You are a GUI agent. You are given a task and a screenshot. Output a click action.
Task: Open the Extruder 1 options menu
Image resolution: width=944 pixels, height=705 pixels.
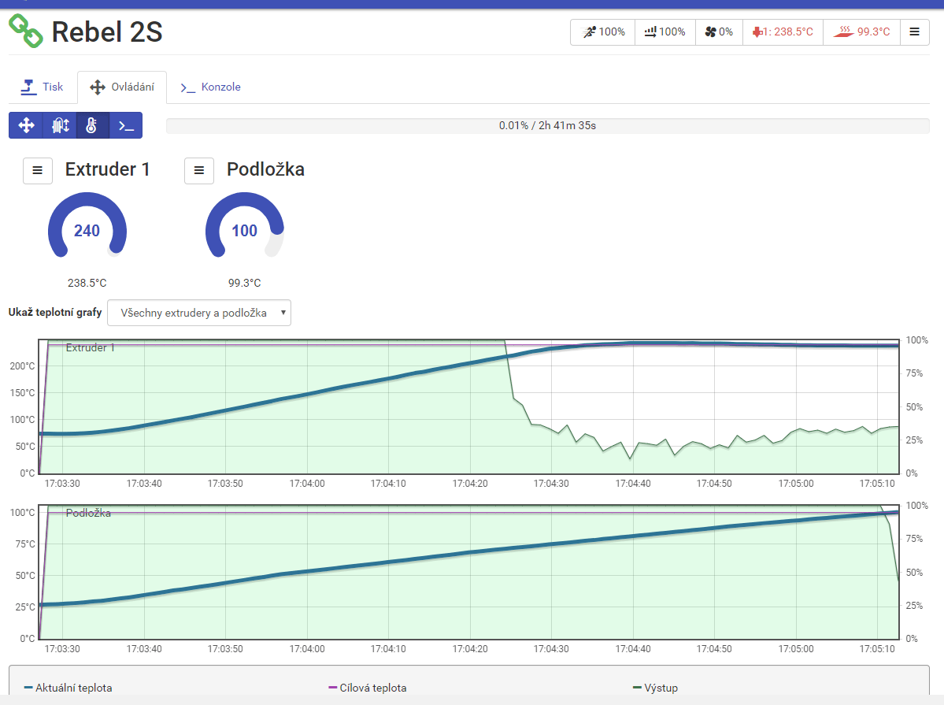[38, 170]
